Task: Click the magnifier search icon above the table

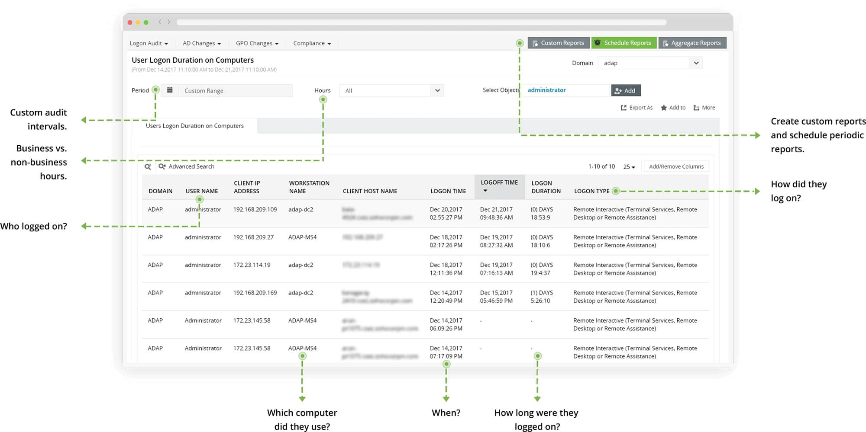Action: coord(149,166)
